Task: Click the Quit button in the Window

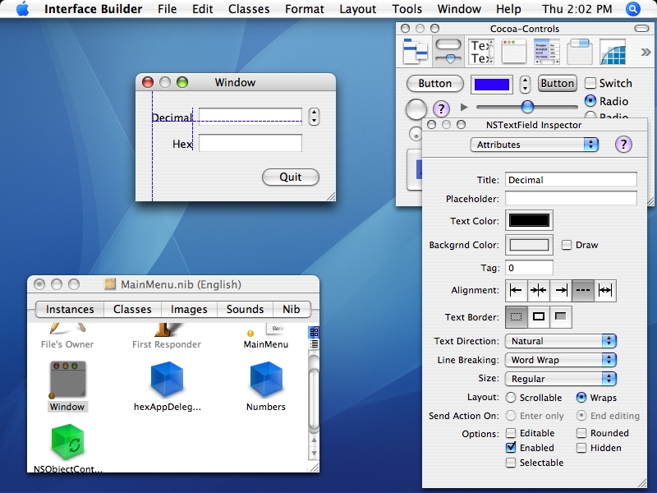Action: click(x=291, y=177)
